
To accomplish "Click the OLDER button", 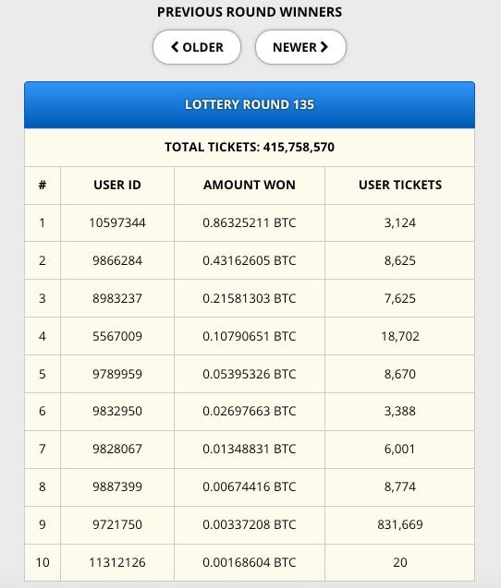I will coord(197,47).
